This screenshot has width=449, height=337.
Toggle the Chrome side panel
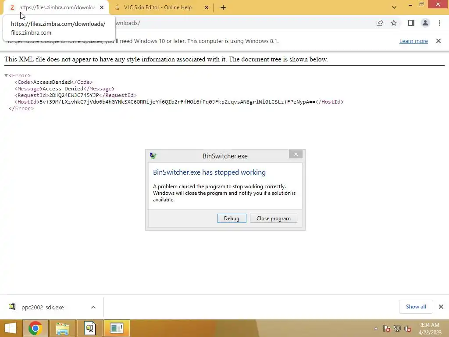(x=411, y=23)
